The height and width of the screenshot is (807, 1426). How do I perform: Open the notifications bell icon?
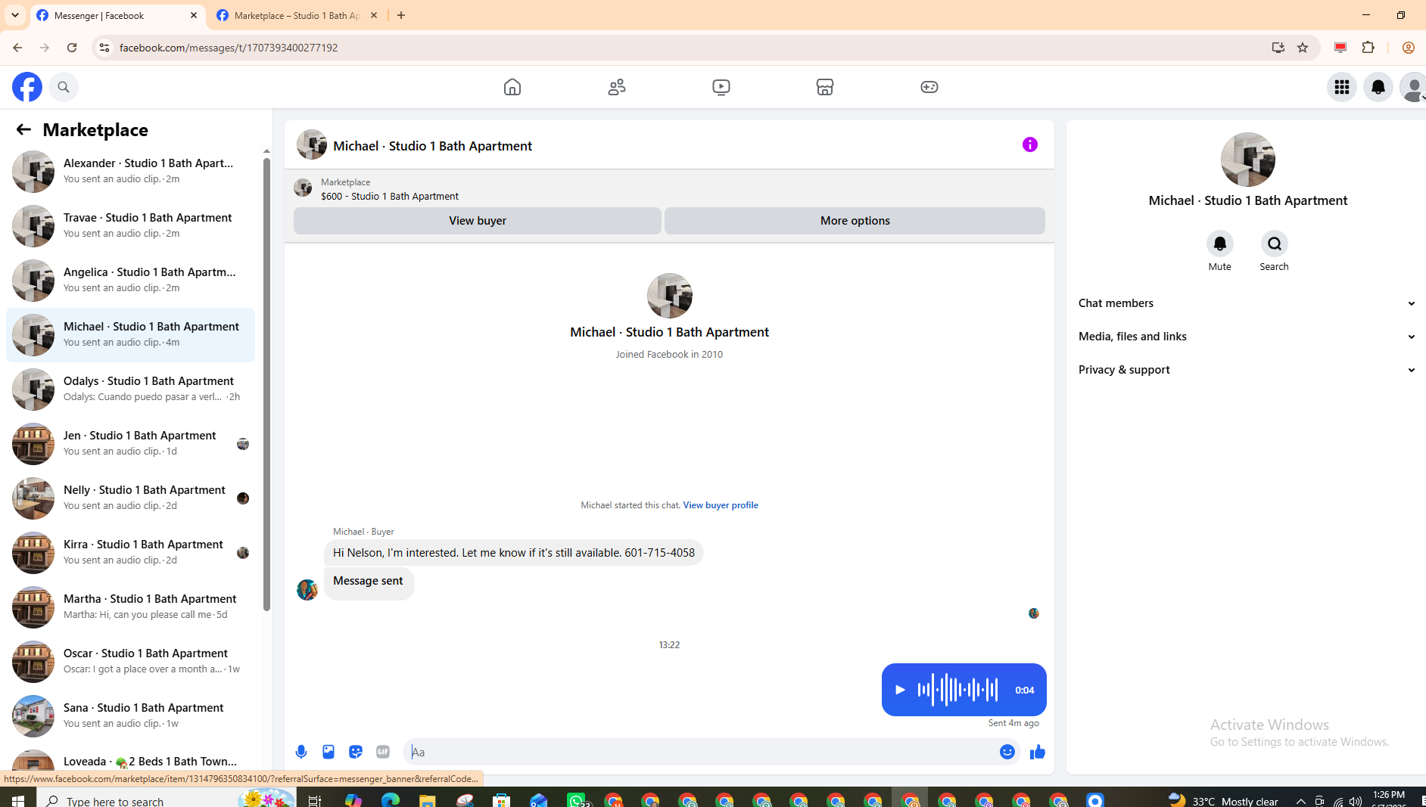(x=1378, y=87)
